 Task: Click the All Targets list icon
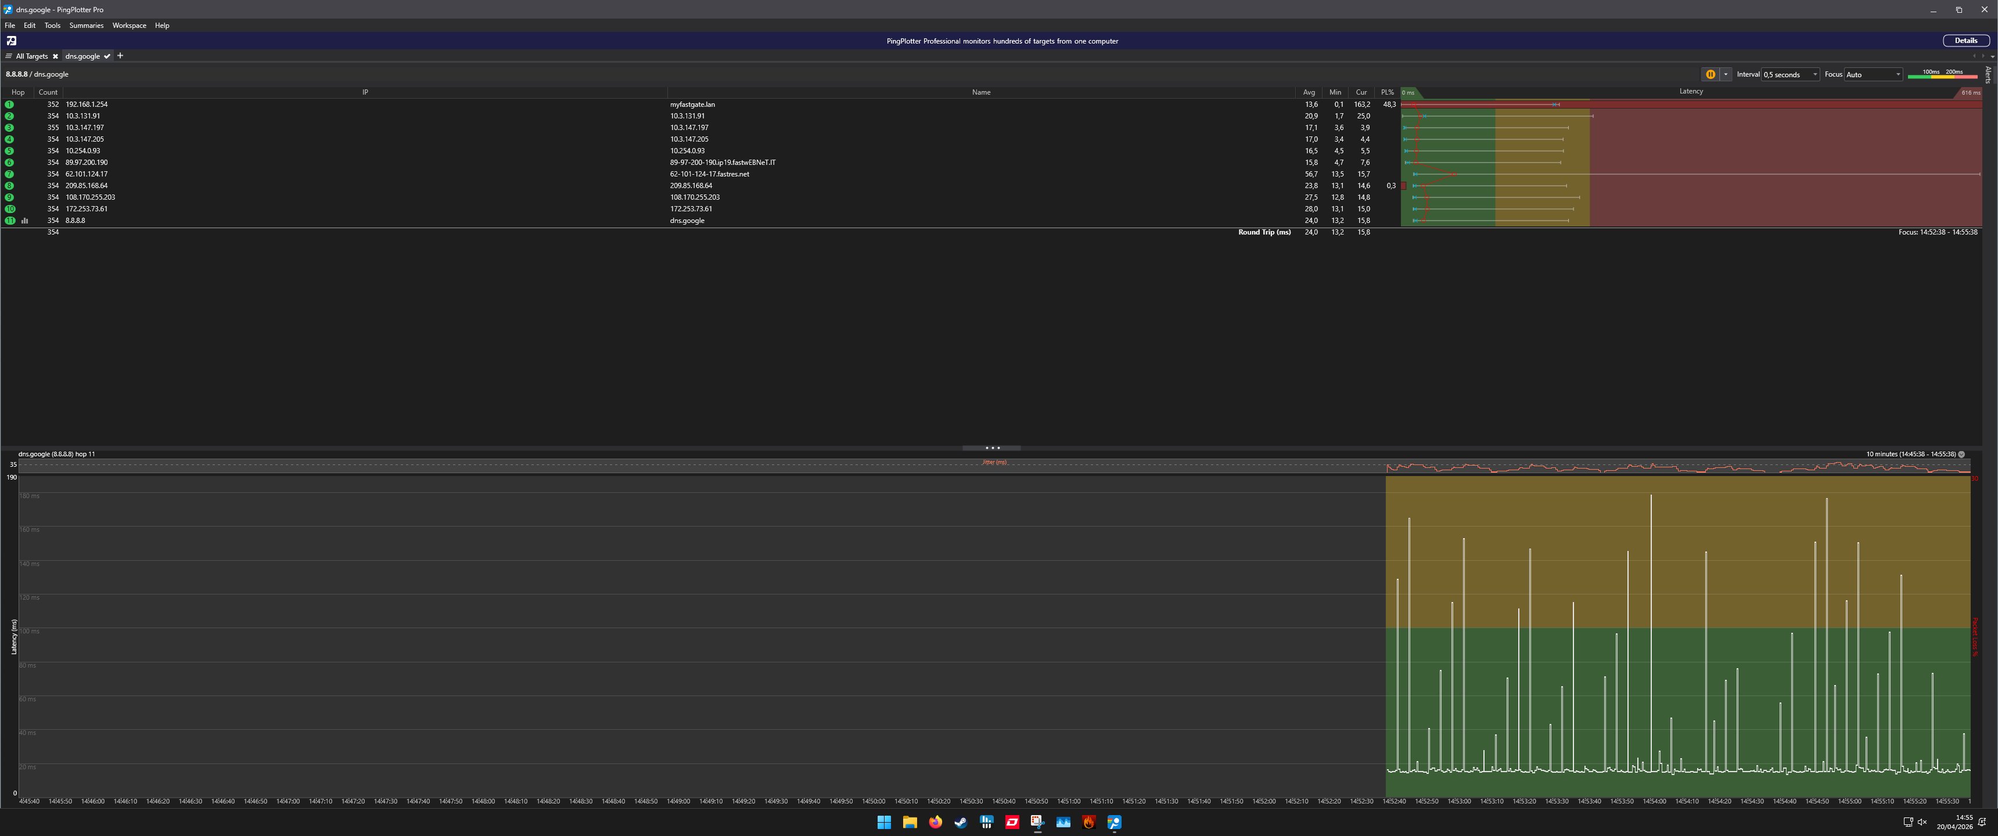9,57
